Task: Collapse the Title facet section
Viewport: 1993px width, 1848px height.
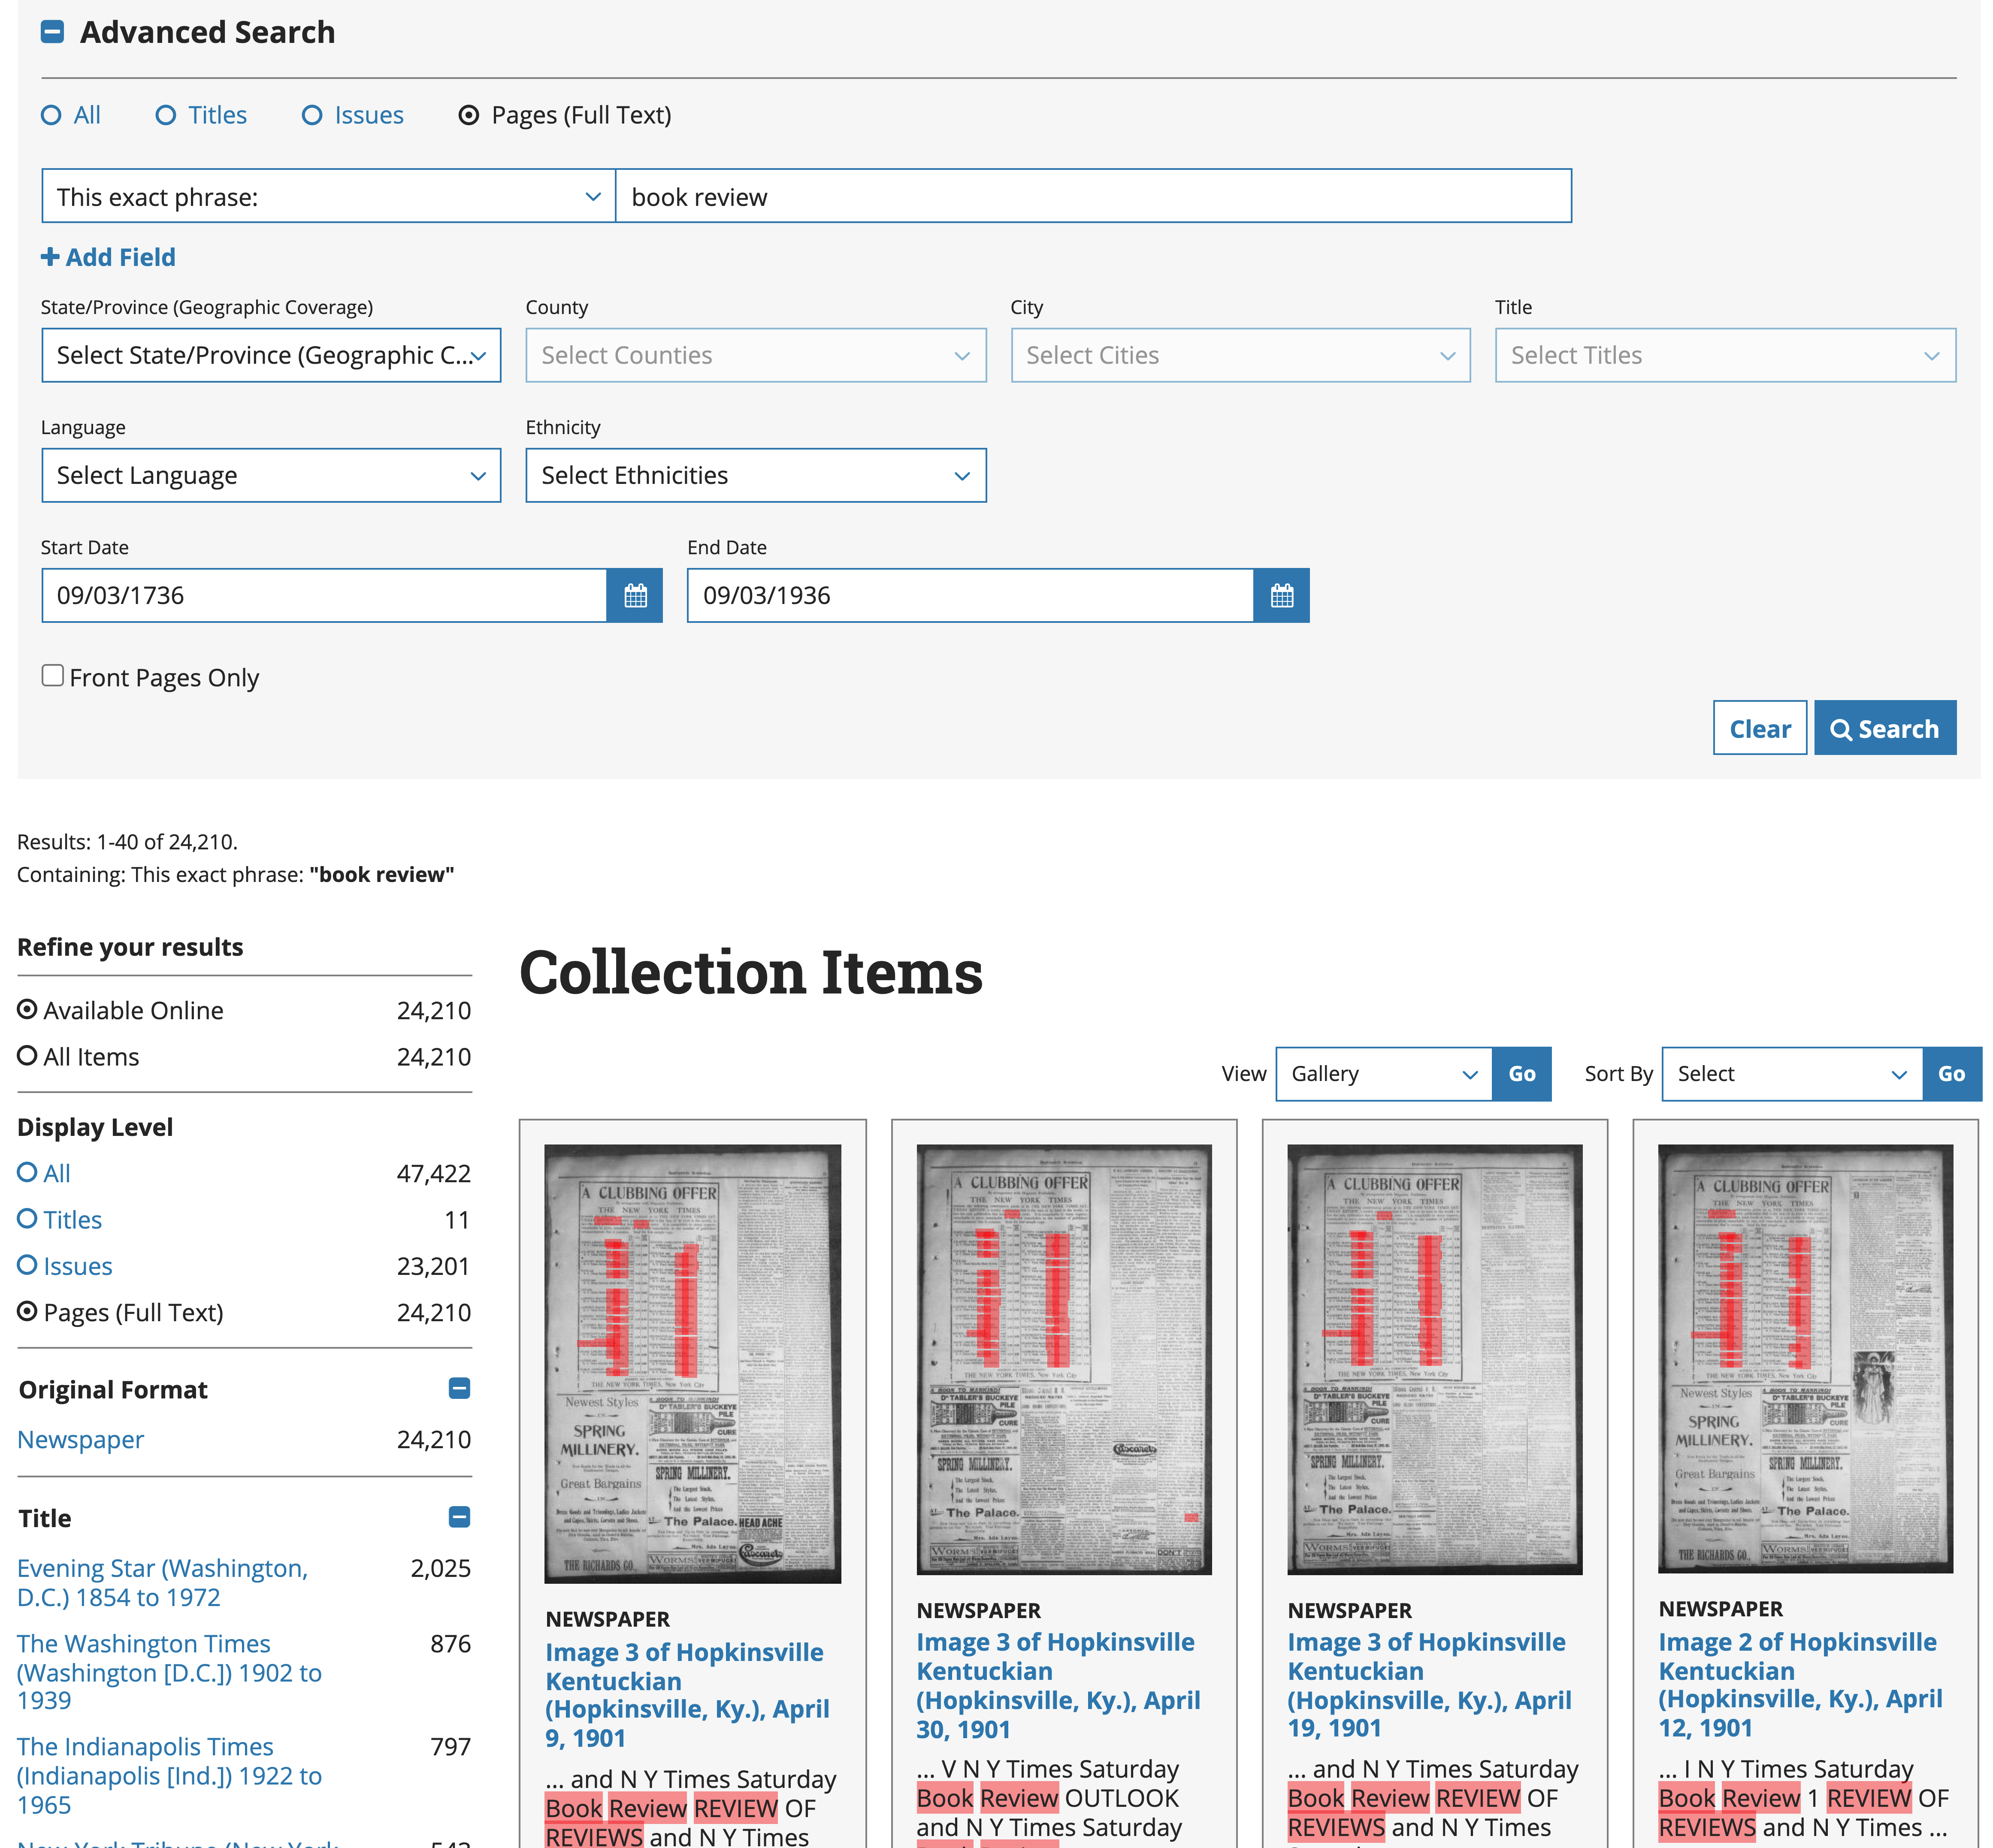Action: (x=459, y=1517)
